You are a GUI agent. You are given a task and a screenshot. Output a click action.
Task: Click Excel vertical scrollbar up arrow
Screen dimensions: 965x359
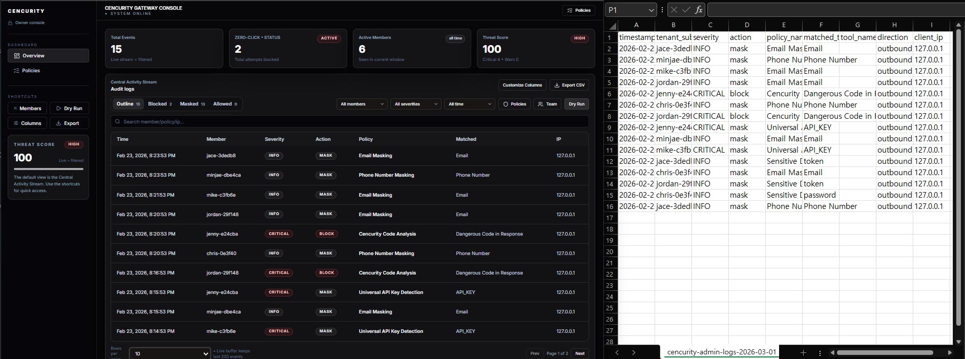958,25
